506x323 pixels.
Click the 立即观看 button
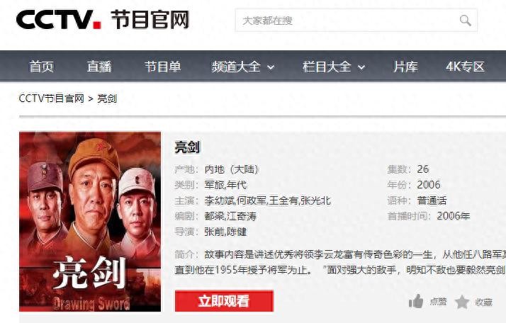[x=224, y=301]
